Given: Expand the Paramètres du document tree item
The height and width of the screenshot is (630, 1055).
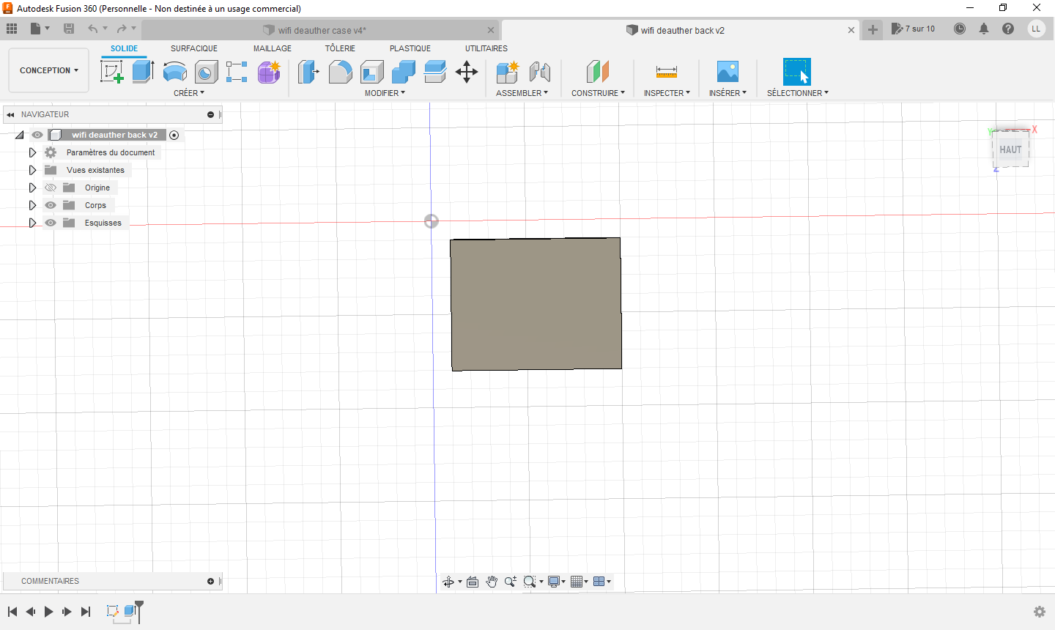Looking at the screenshot, I should point(32,152).
